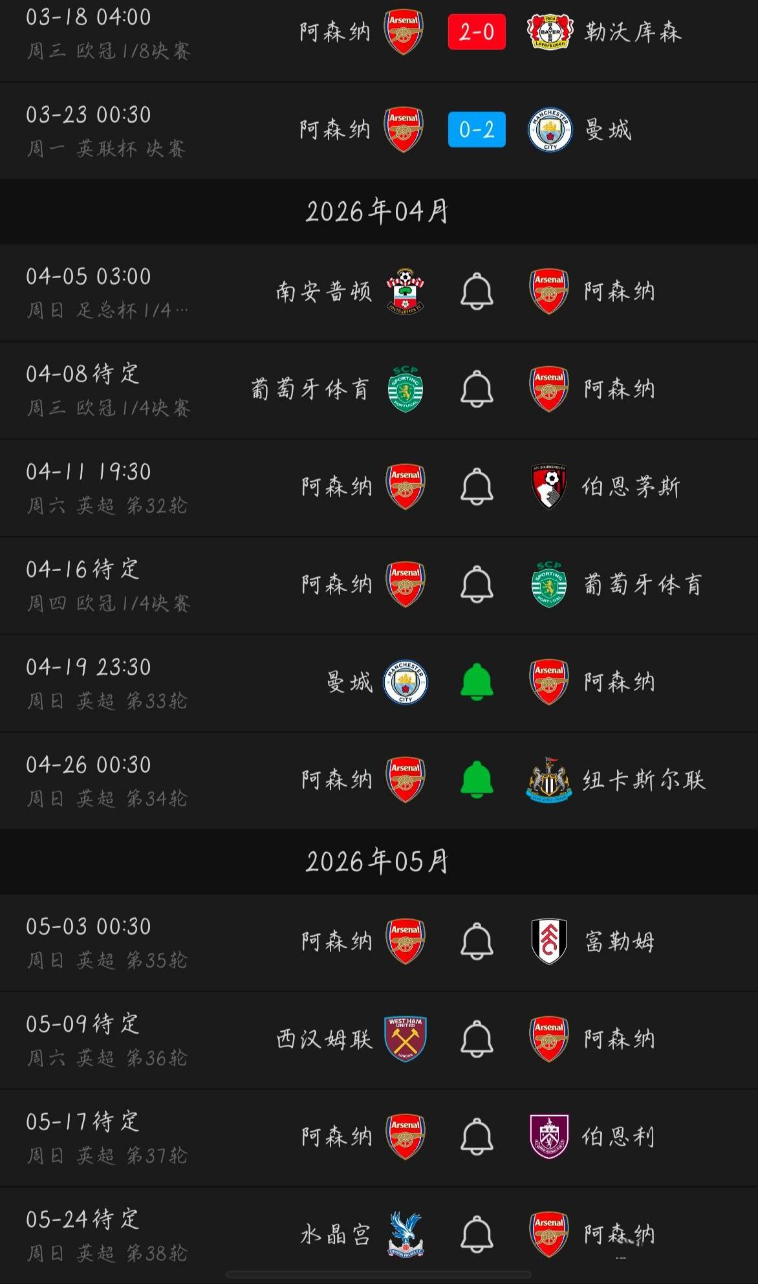Image resolution: width=758 pixels, height=1284 pixels.
Task: Enable reminder for Southampton vs Arsenal match
Action: [477, 292]
